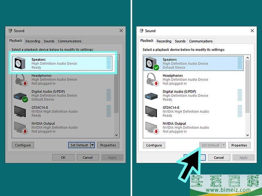
Task: Click the GT24C14-8 monitor icon in right dialog
Action: pyautogui.click(x=151, y=111)
